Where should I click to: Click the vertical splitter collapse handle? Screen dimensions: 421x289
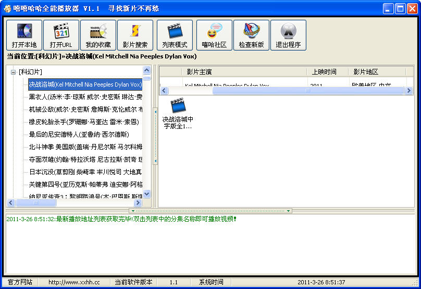(x=155, y=136)
